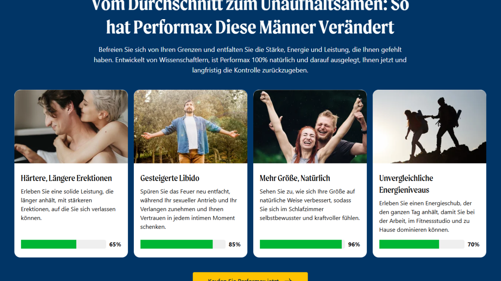This screenshot has height=281, width=501.
Task: Select the Härtere, Längere Erektionen heading
Action: (x=67, y=178)
